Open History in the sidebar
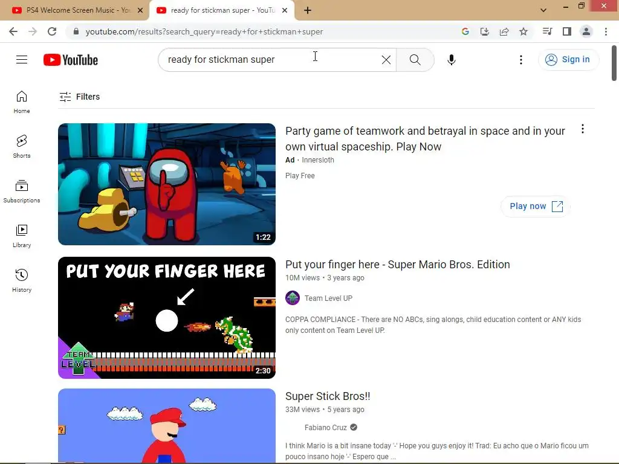This screenshot has width=619, height=464. coord(22,280)
